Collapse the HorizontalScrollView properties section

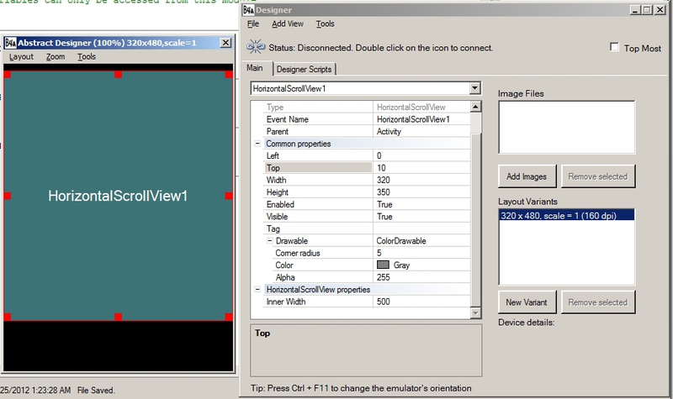[257, 290]
